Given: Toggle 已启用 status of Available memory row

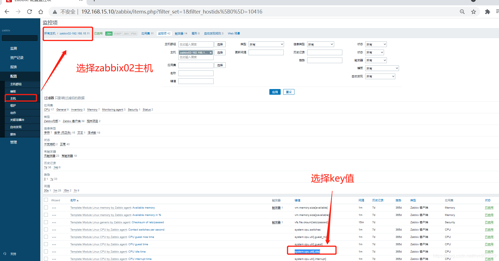Looking at the screenshot, I should pos(489,208).
